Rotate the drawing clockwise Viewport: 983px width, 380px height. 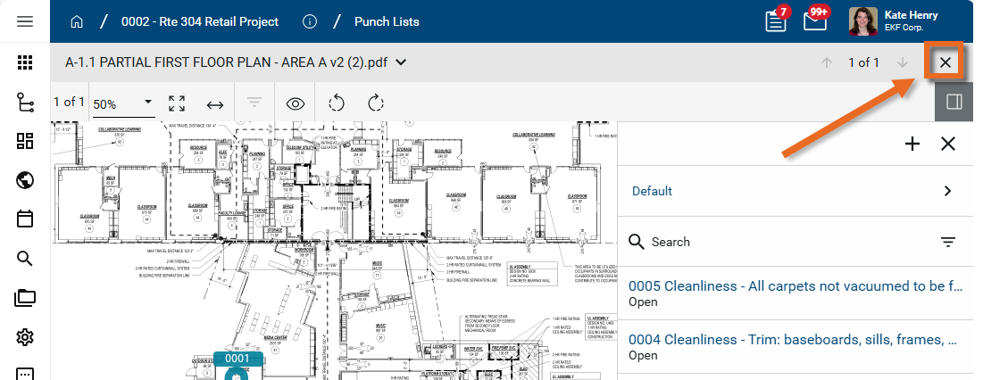tap(376, 103)
